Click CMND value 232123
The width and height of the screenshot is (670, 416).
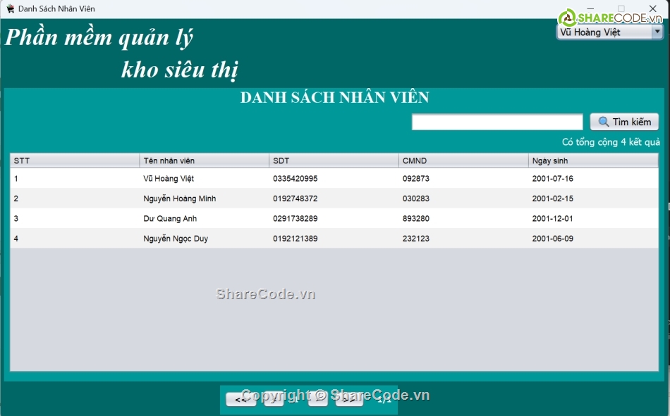(416, 239)
